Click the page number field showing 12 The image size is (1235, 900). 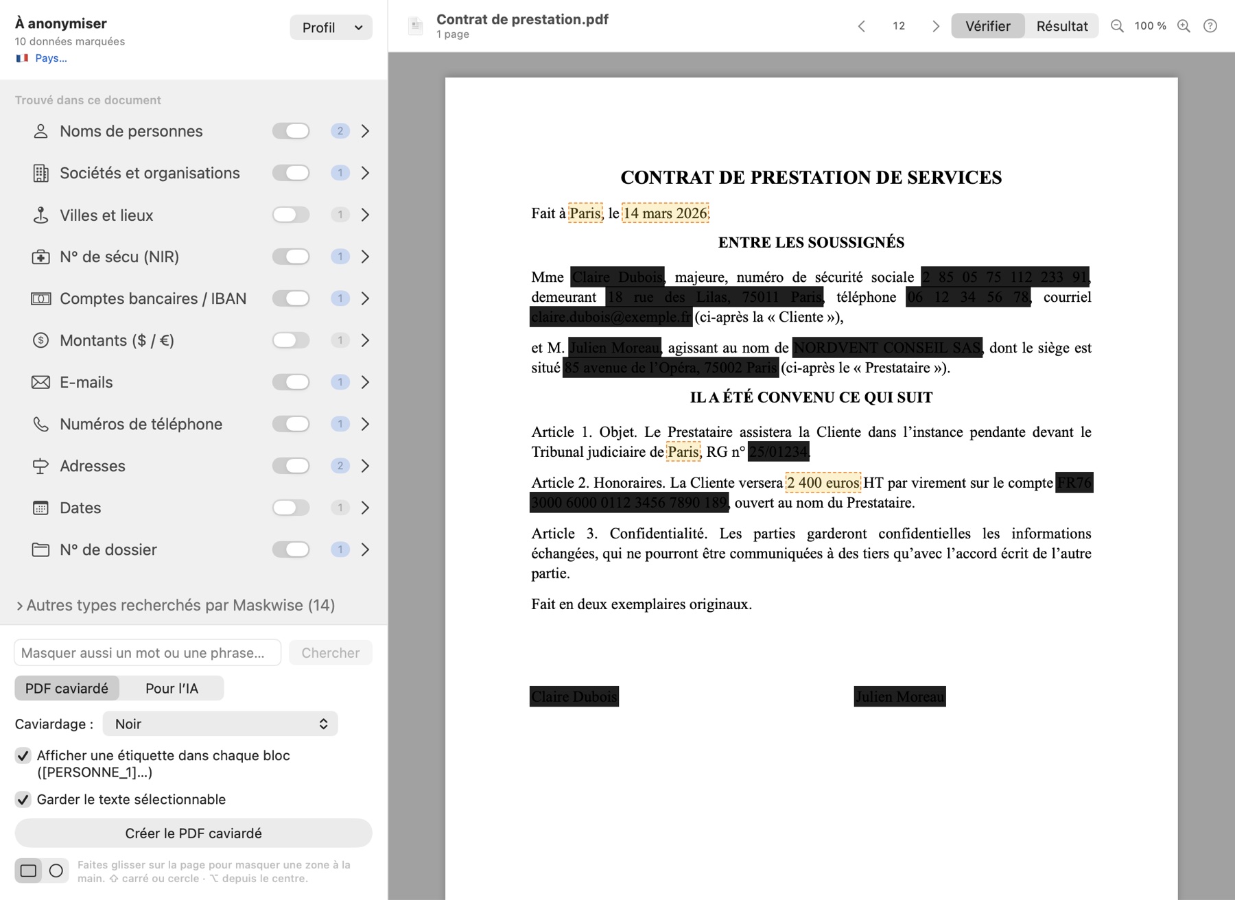coord(899,26)
